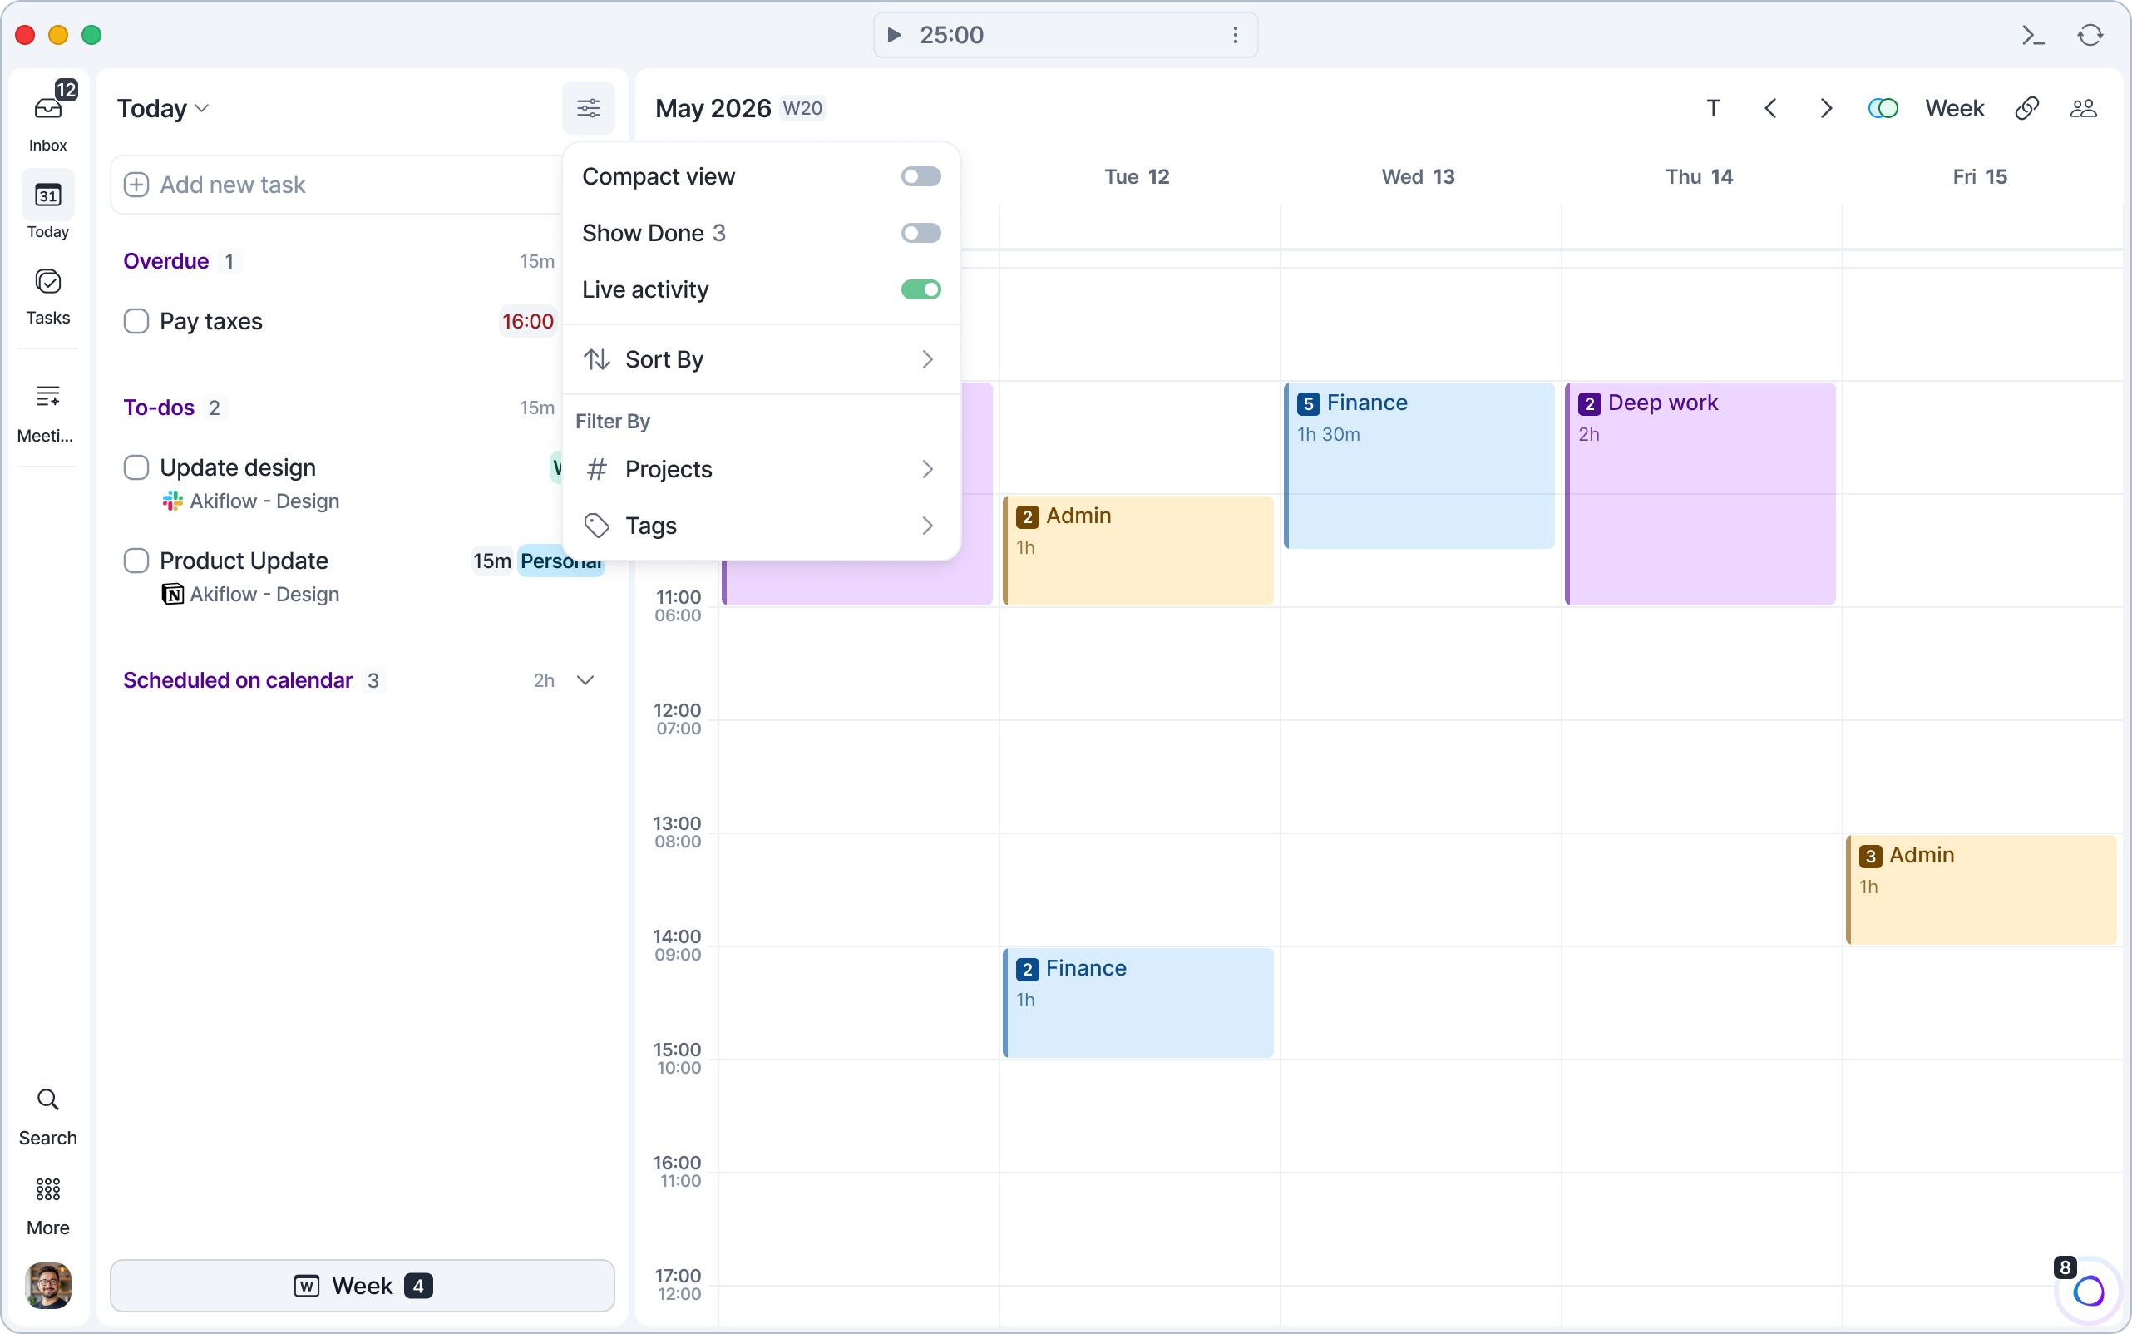This screenshot has height=1334, width=2132.
Task: Disable the Live activity switch
Action: pyautogui.click(x=920, y=289)
